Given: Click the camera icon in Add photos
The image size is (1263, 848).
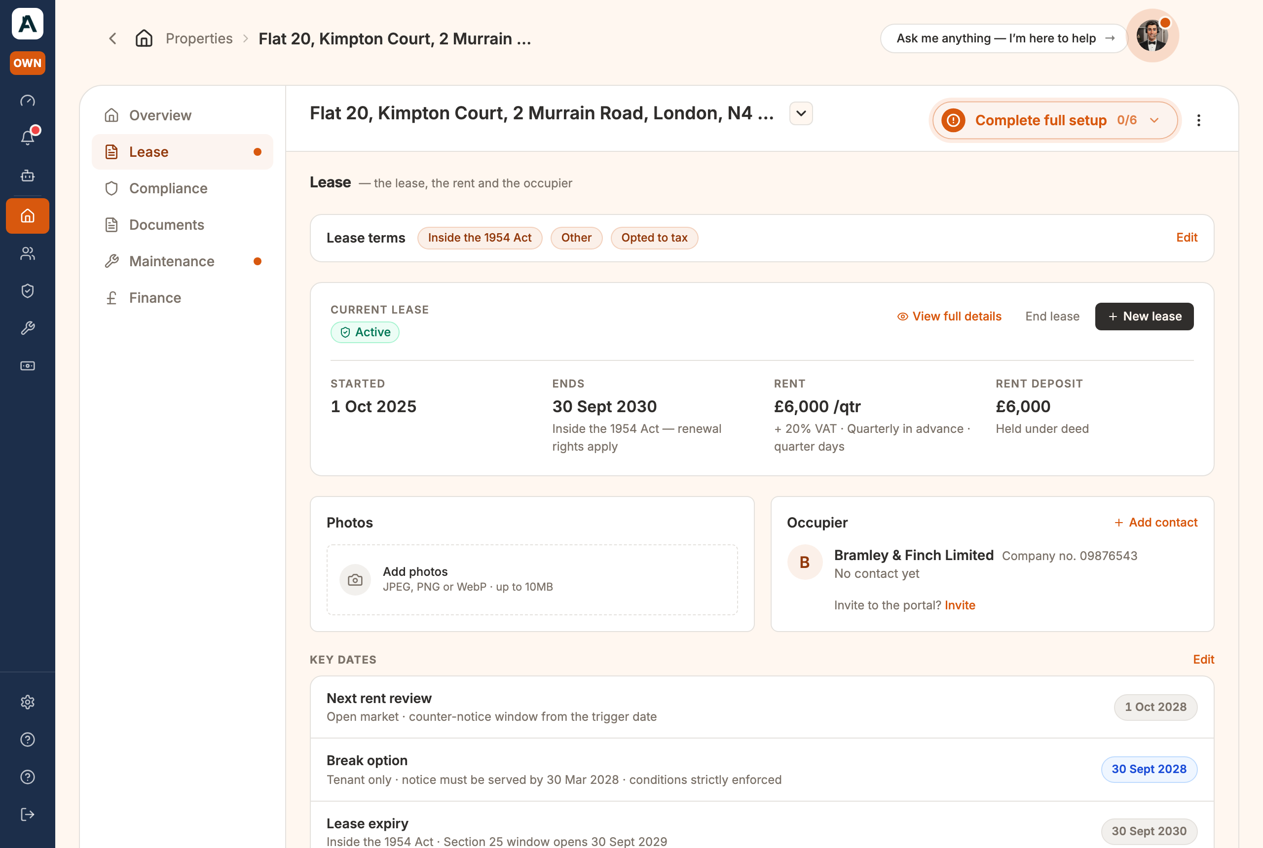Looking at the screenshot, I should pos(355,580).
